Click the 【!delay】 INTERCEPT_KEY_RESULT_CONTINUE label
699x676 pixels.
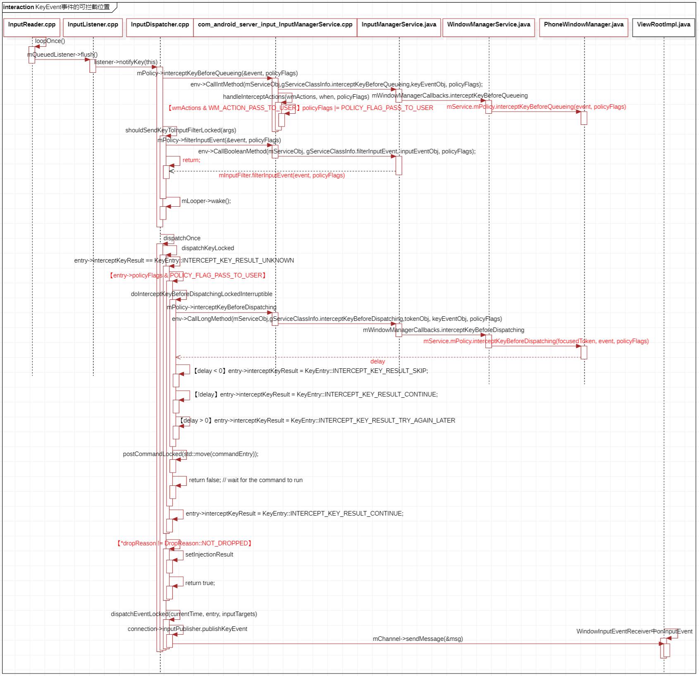[315, 394]
